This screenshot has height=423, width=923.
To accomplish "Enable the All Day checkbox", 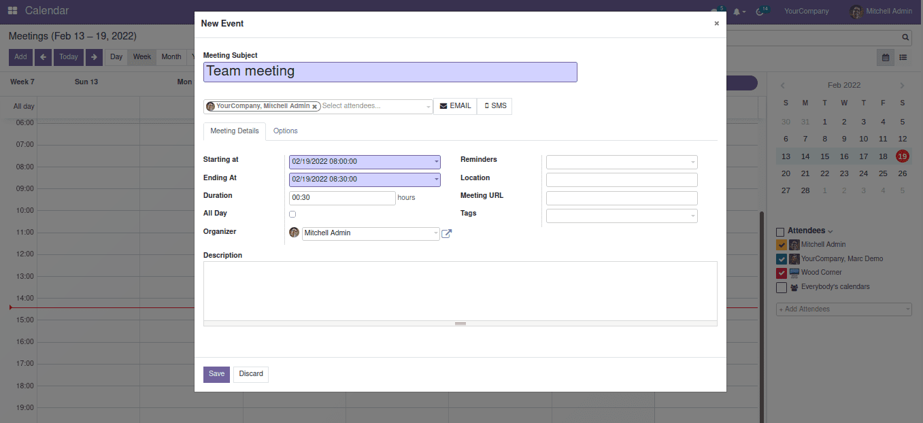I will [x=292, y=214].
